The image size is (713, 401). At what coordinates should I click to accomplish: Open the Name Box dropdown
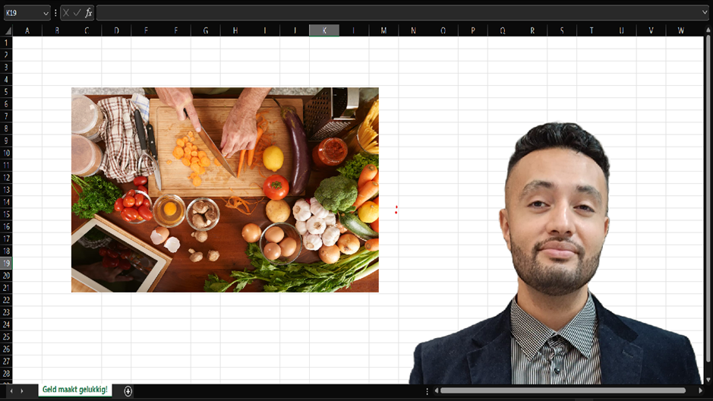coord(46,13)
